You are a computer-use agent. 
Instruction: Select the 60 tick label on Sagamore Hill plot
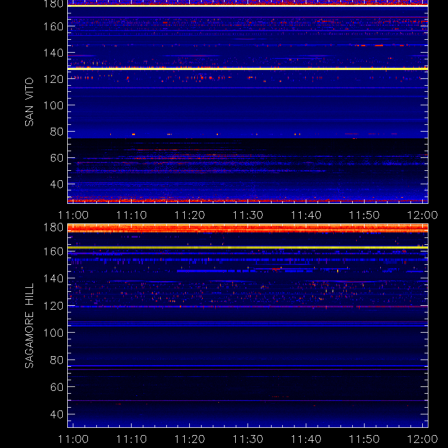[x=57, y=387]
